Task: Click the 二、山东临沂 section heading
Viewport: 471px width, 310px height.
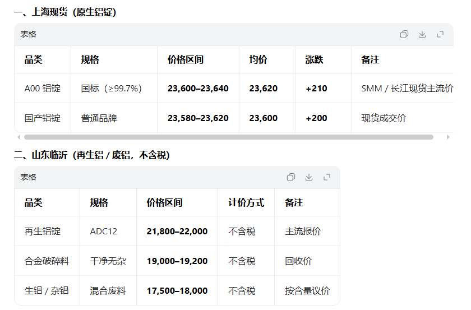Action: [92, 155]
